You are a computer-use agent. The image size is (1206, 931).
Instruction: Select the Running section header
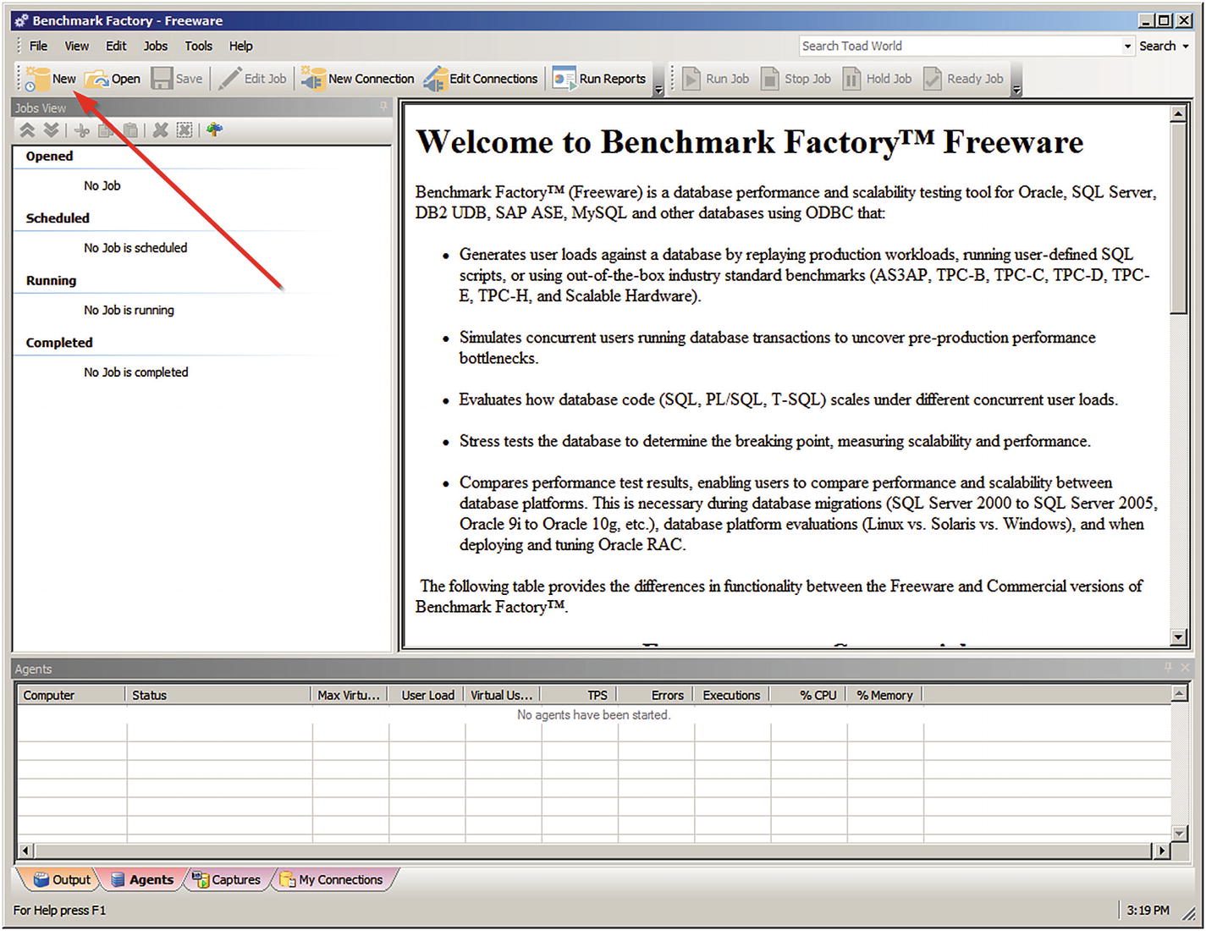pyautogui.click(x=51, y=280)
